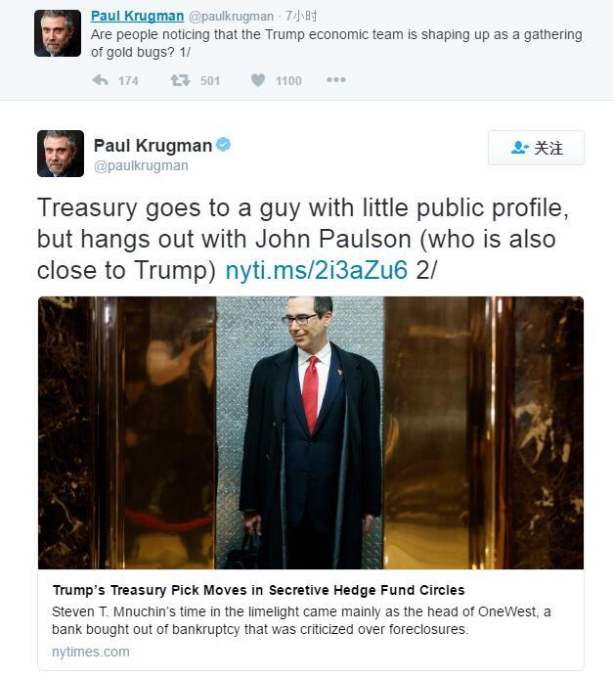This screenshot has width=613, height=678.
Task: Click the follow 关注 button
Action: point(536,148)
